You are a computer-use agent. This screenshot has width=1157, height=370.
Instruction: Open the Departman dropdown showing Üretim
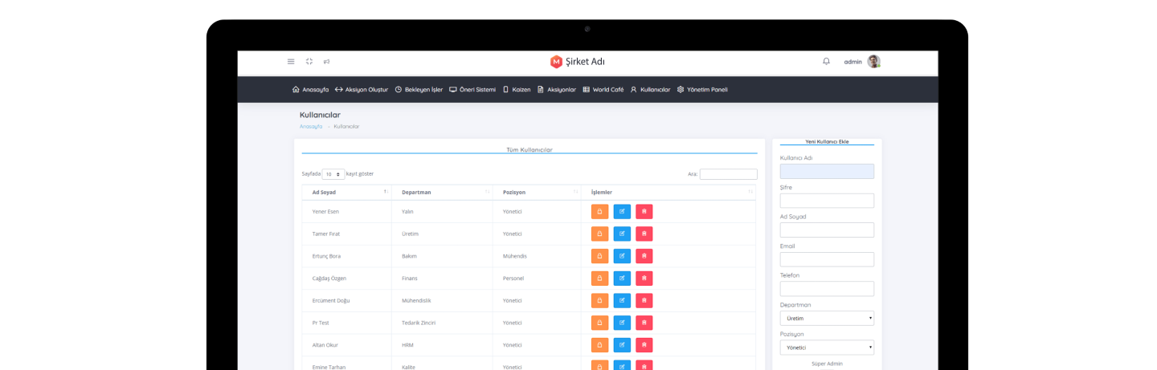[827, 319]
